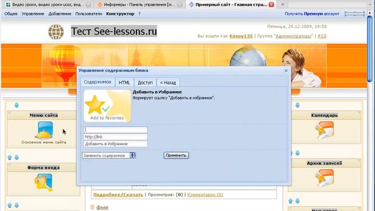Viewport: 375px width, 211px height.
Task: Click the 'Календарь' block header
Action: tap(324, 115)
